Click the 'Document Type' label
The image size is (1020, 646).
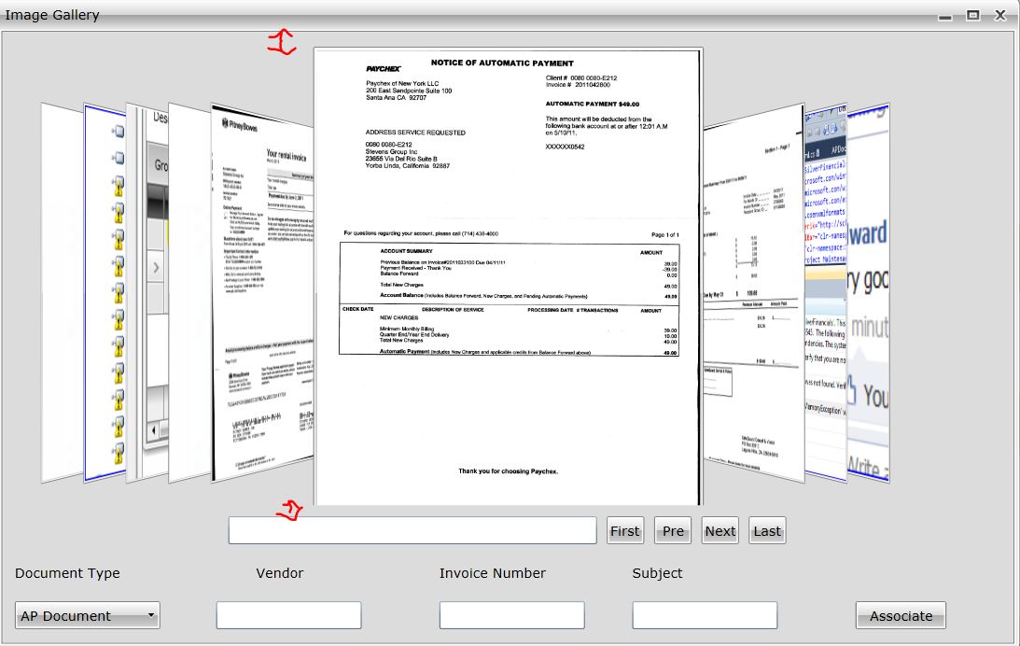pos(67,573)
